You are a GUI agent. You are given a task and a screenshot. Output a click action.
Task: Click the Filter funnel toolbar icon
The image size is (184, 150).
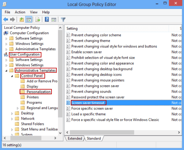coord(63,20)
